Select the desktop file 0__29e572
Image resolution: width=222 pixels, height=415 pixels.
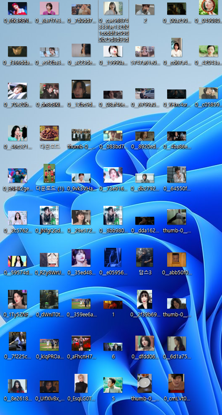[x=81, y=218]
